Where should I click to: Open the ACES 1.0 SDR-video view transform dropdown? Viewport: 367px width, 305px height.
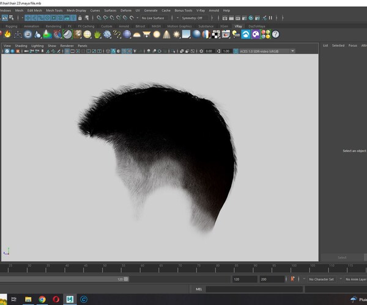267,51
